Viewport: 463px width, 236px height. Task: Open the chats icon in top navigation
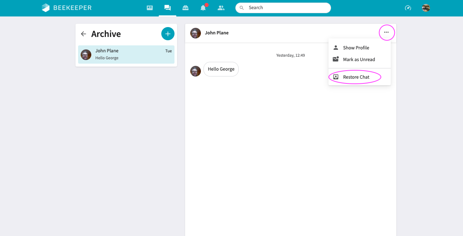pyautogui.click(x=168, y=8)
